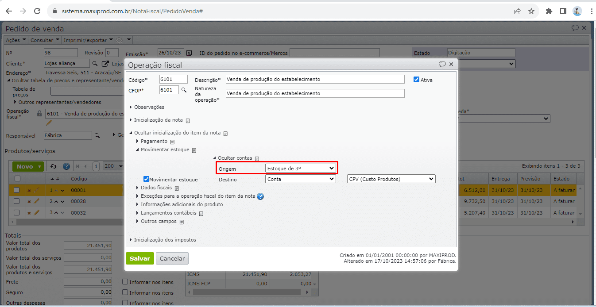This screenshot has width=596, height=307.
Task: Click Salvar button in dialog
Action: point(140,258)
